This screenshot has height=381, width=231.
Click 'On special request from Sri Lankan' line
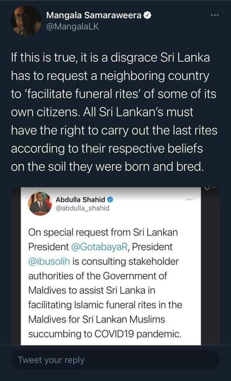coord(103,233)
